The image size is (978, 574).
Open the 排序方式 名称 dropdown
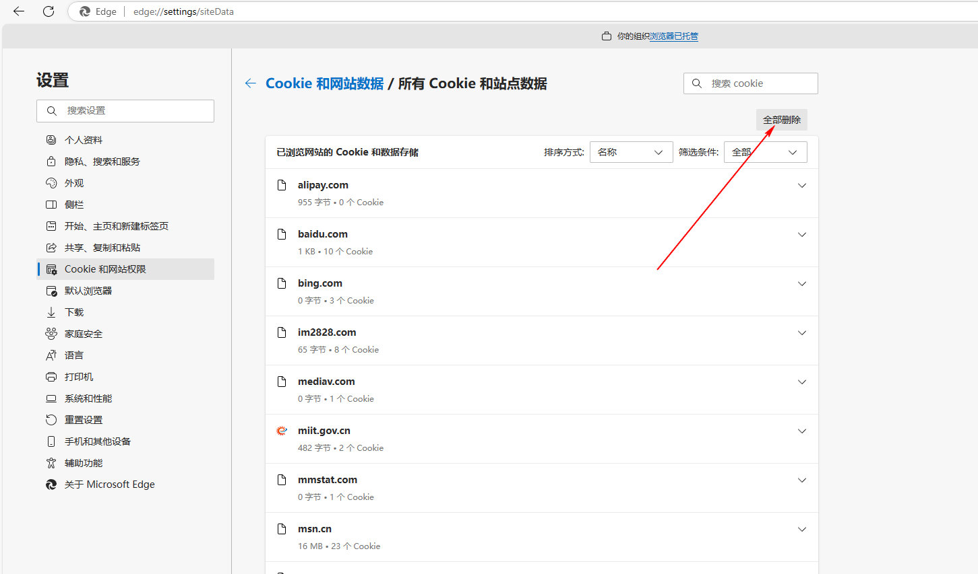point(631,152)
